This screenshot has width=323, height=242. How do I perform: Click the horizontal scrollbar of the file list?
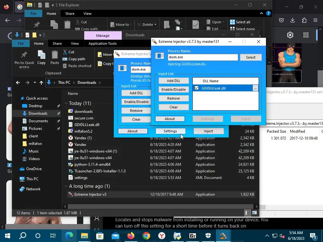(161, 206)
